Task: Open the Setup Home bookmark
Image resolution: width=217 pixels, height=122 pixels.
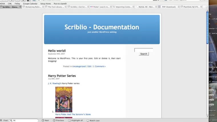Action: tap(45, 4)
